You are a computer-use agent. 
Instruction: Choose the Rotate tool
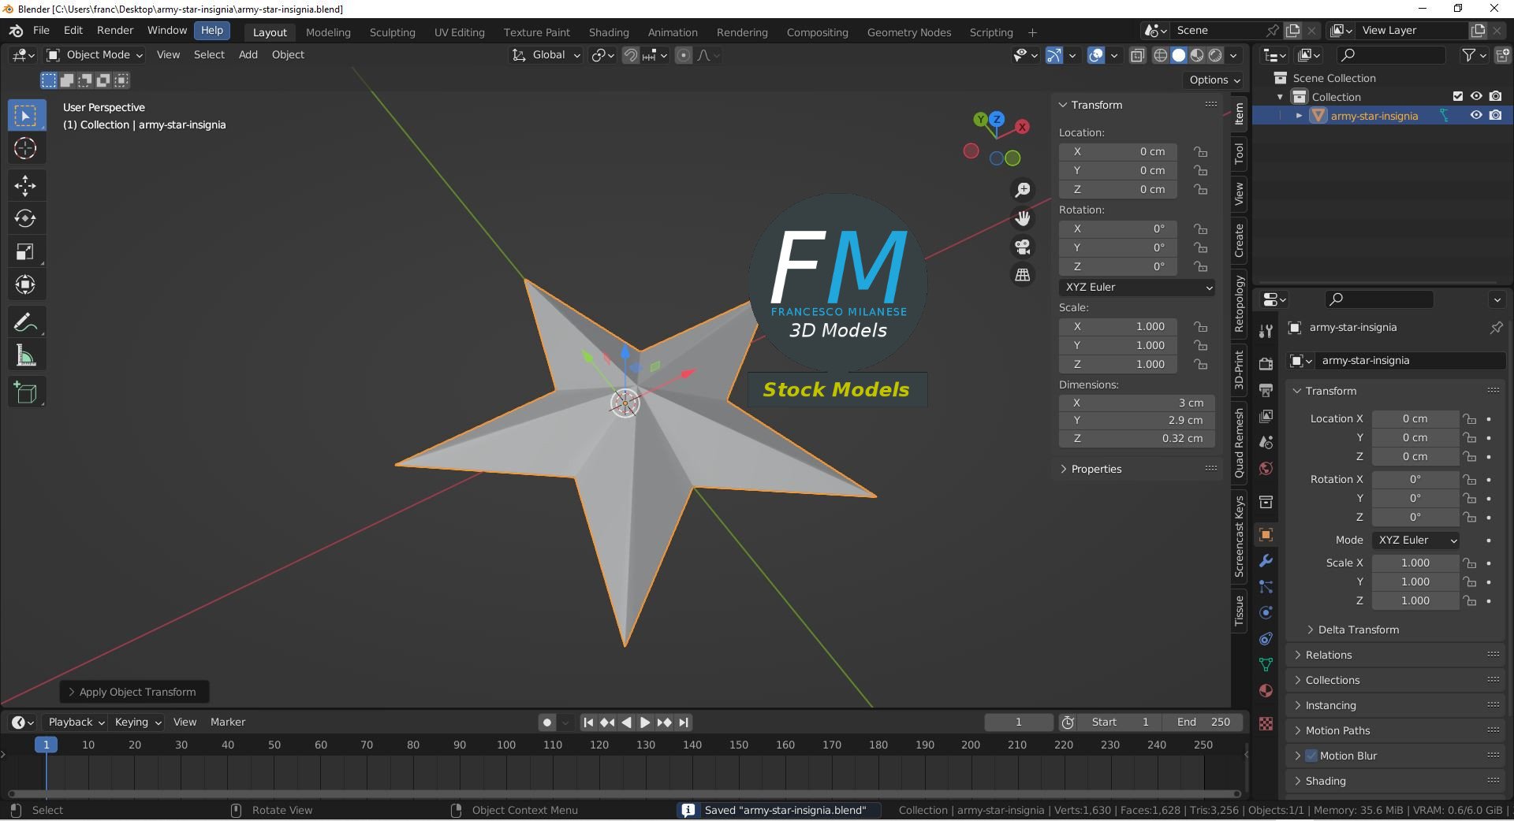(26, 218)
